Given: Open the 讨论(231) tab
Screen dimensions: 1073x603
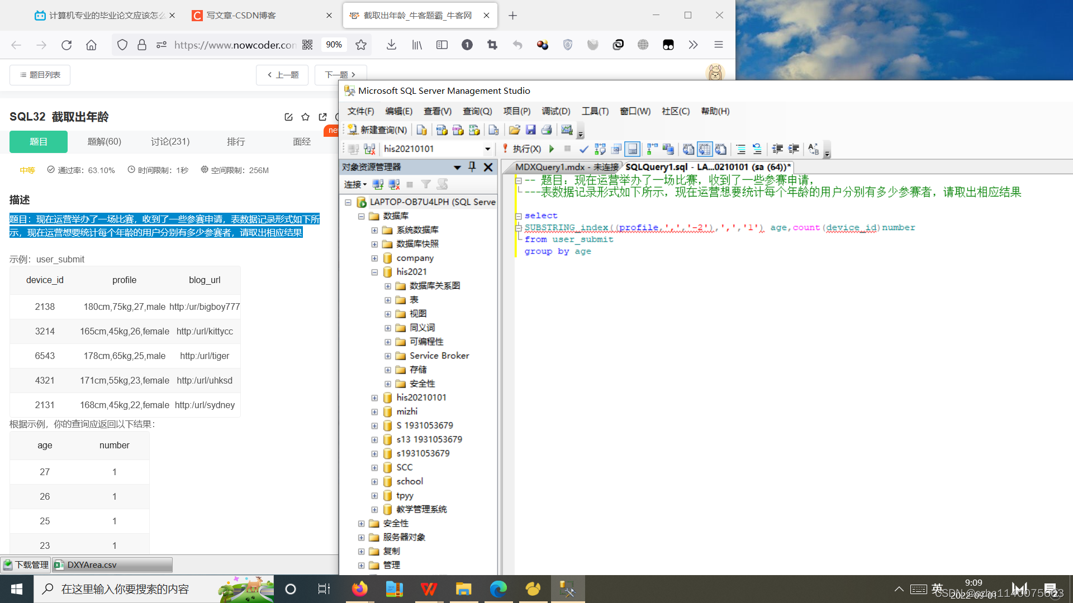Looking at the screenshot, I should [x=170, y=142].
